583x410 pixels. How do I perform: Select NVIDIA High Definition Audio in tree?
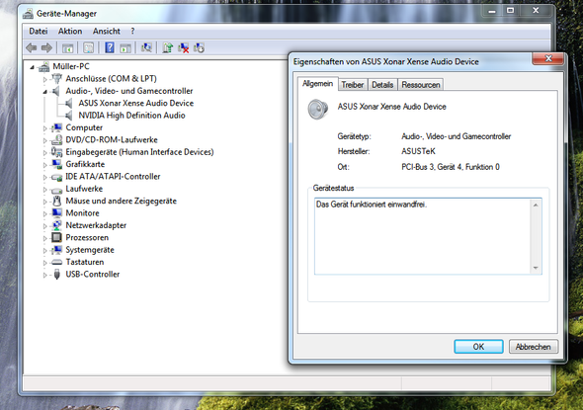click(x=131, y=116)
